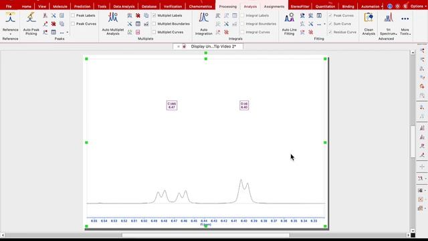
Task: Toggle the Residue Curve checkbox
Action: pyautogui.click(x=330, y=32)
